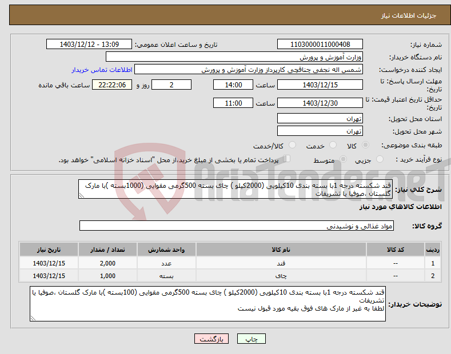Click the quantity cell 1,000
Screen dimensions: 451x354
pyautogui.click(x=107, y=276)
